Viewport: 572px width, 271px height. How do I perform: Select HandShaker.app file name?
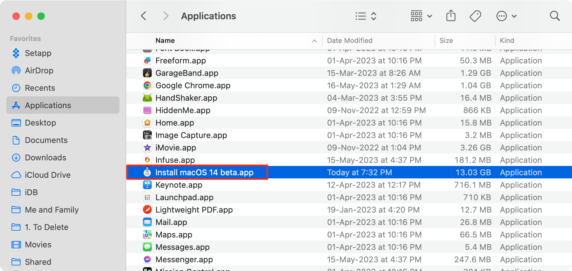coord(186,98)
